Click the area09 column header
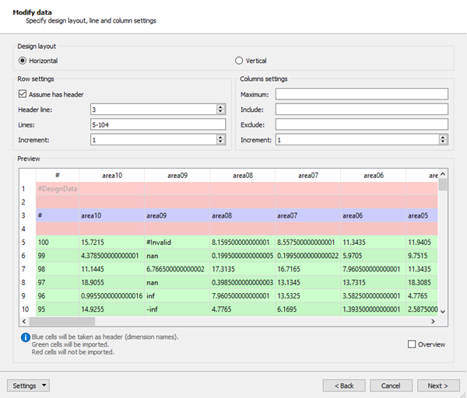Screen dimensions: 467x398 pos(177,176)
